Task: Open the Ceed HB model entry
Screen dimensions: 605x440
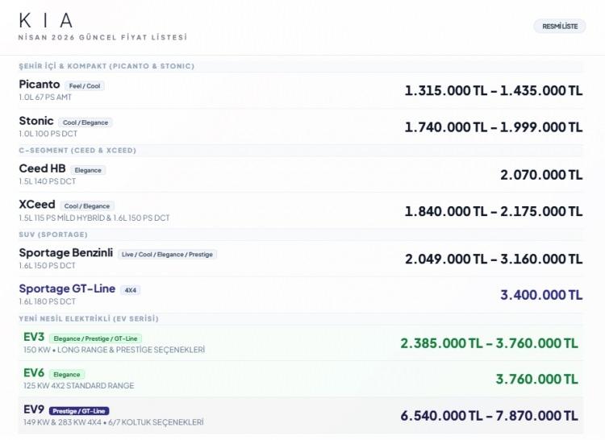Action: tap(42, 168)
